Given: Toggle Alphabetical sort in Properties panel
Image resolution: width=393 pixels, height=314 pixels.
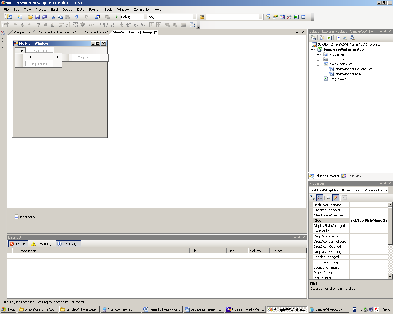Looking at the screenshot, I should pyautogui.click(x=320, y=198).
